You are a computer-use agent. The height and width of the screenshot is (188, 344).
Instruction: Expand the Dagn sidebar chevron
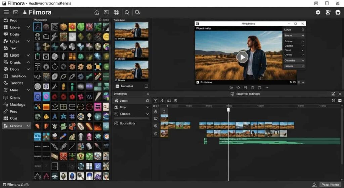28,69
